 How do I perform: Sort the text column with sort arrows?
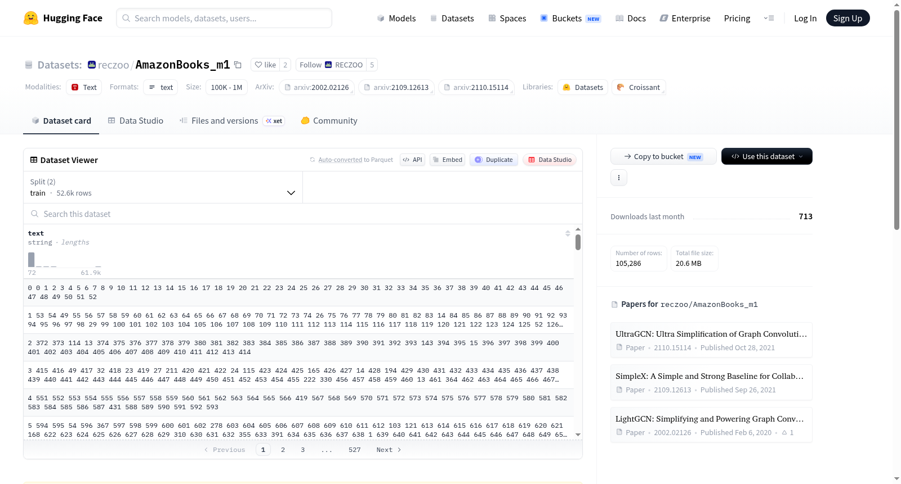(568, 233)
